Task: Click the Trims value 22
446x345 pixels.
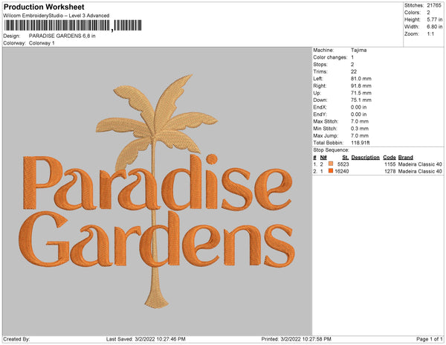Action: point(354,71)
